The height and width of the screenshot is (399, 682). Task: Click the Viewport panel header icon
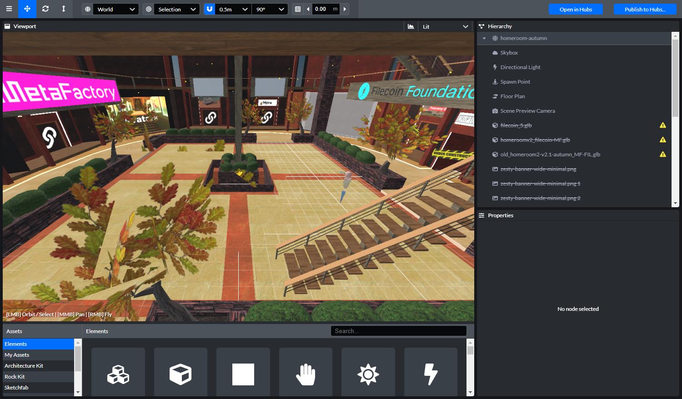(7, 26)
